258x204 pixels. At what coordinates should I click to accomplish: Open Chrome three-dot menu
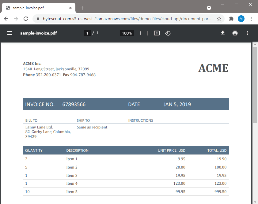251,19
